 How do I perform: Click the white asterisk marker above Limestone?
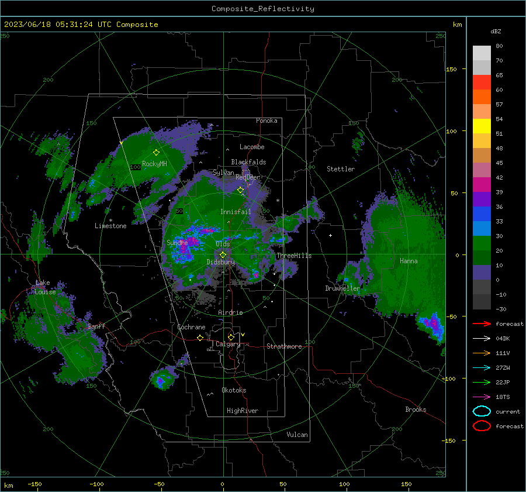(x=110, y=221)
